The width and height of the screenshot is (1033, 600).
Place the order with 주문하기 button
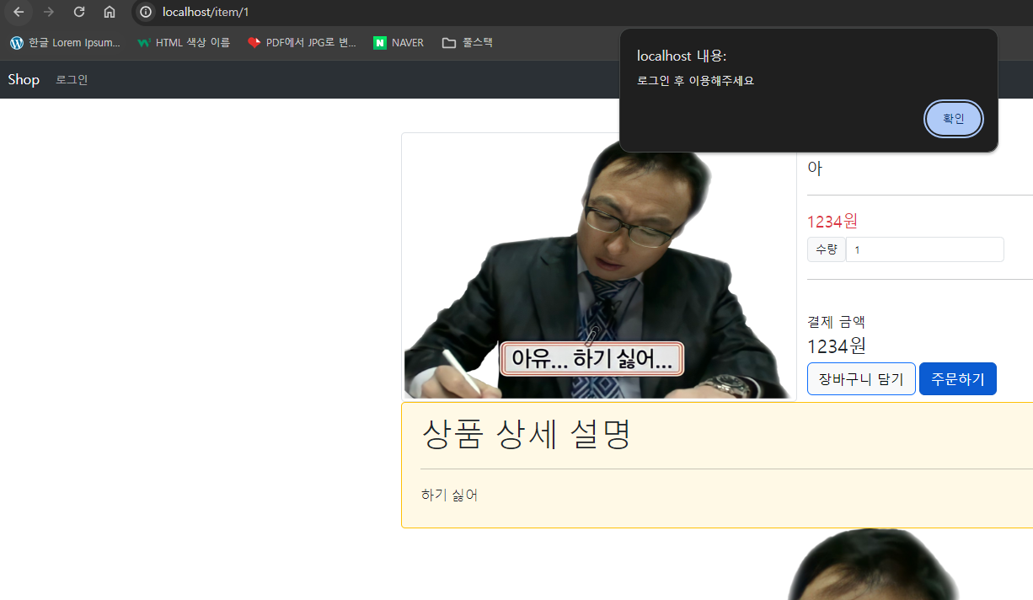(x=958, y=379)
